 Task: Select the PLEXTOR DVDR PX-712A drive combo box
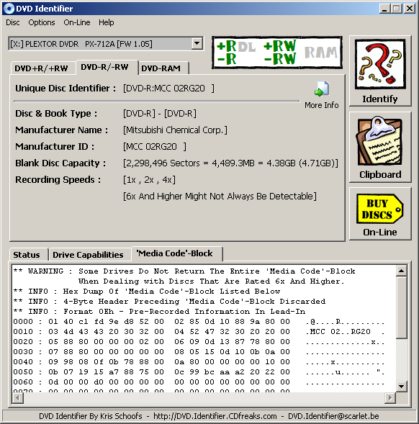click(x=106, y=43)
